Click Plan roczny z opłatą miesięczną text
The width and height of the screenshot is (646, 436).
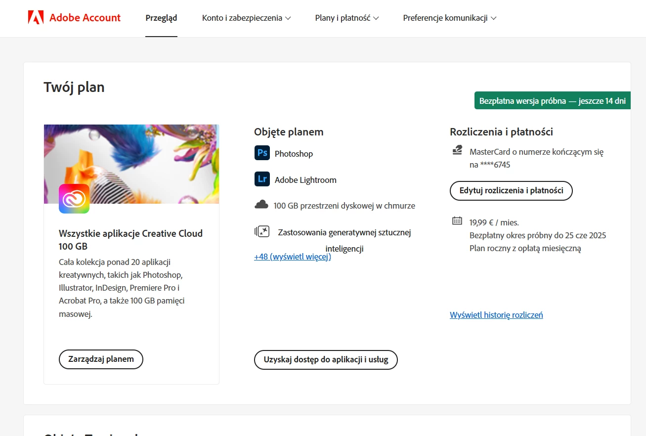pyautogui.click(x=525, y=248)
